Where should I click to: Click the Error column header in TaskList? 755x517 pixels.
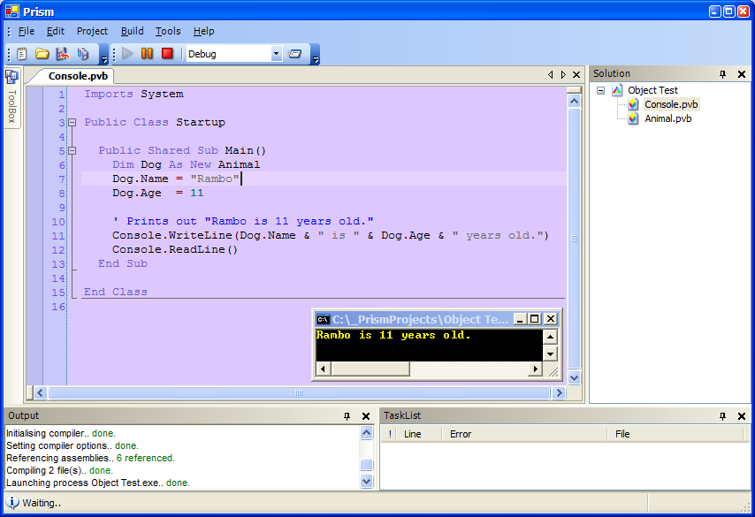[x=460, y=434]
